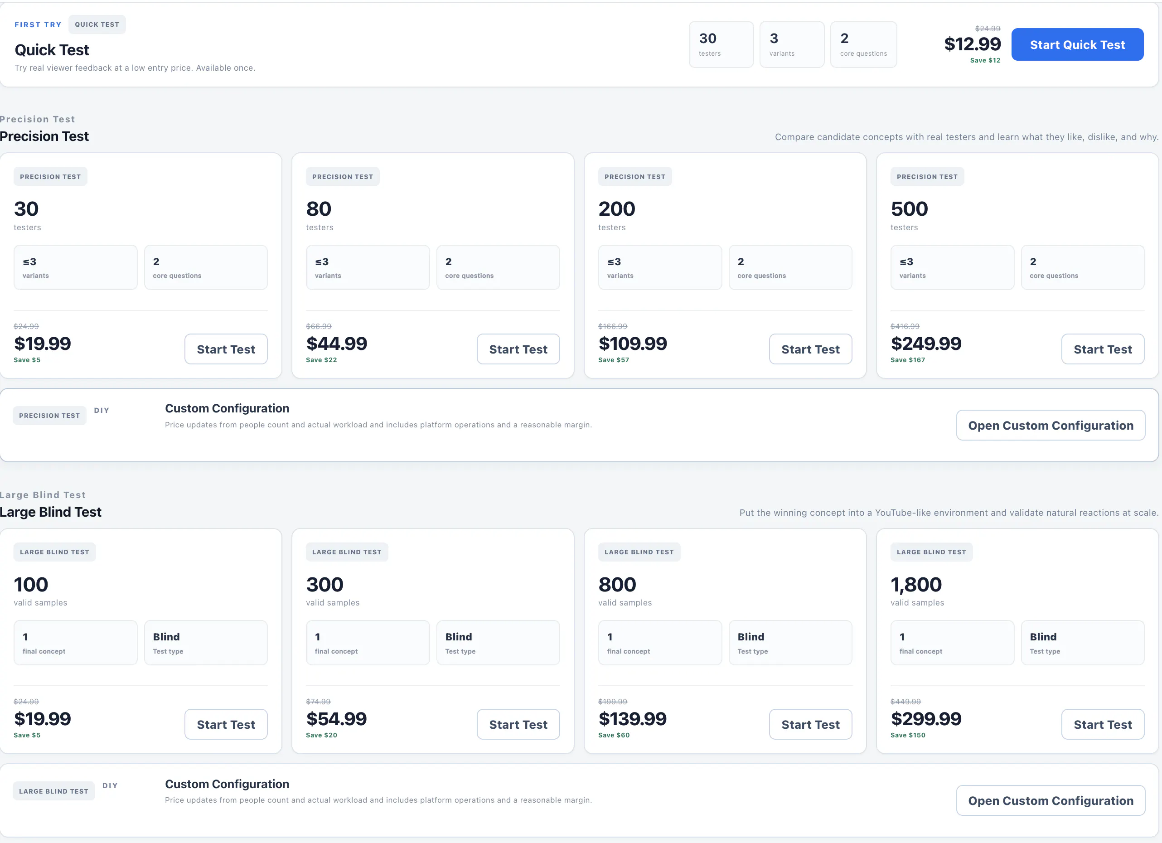Start the 30 testers Precision Test

[x=226, y=349]
